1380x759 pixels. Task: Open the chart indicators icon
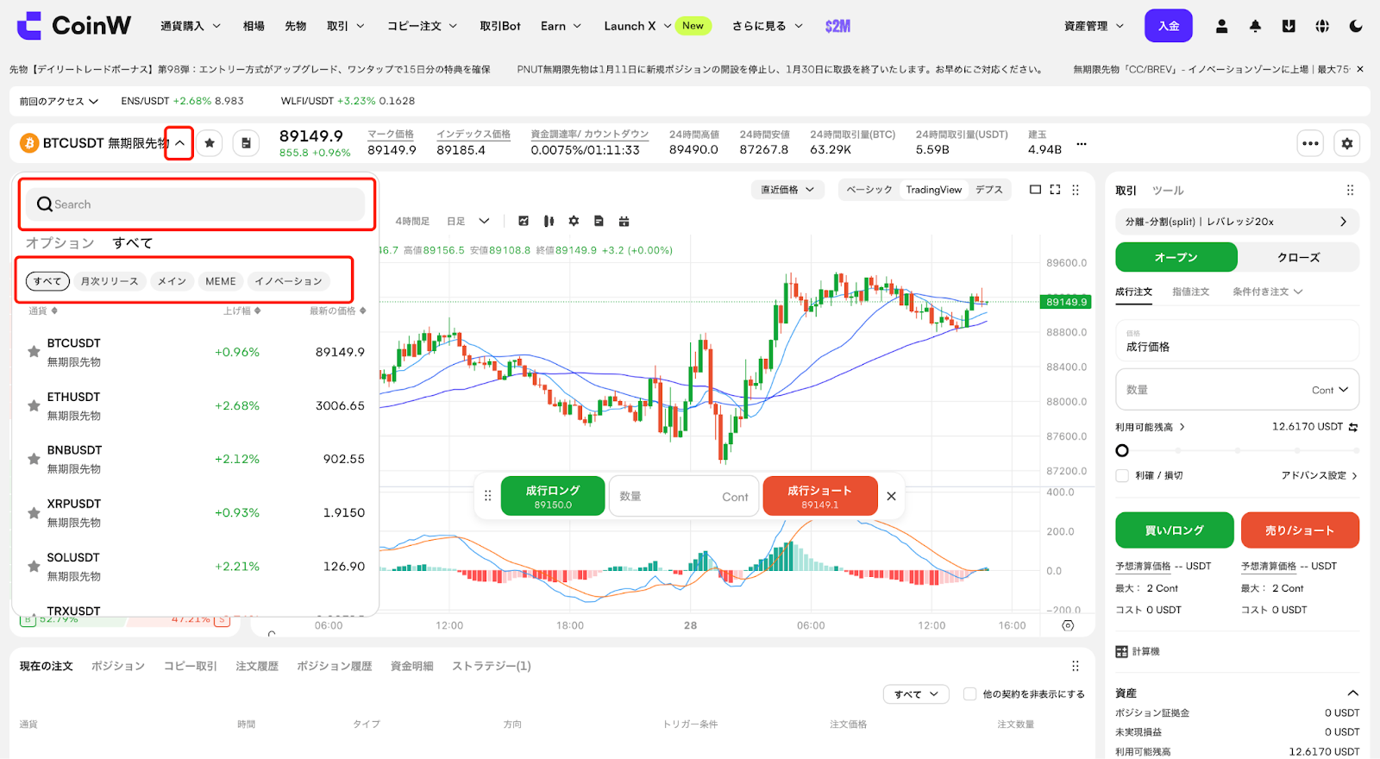(x=524, y=222)
